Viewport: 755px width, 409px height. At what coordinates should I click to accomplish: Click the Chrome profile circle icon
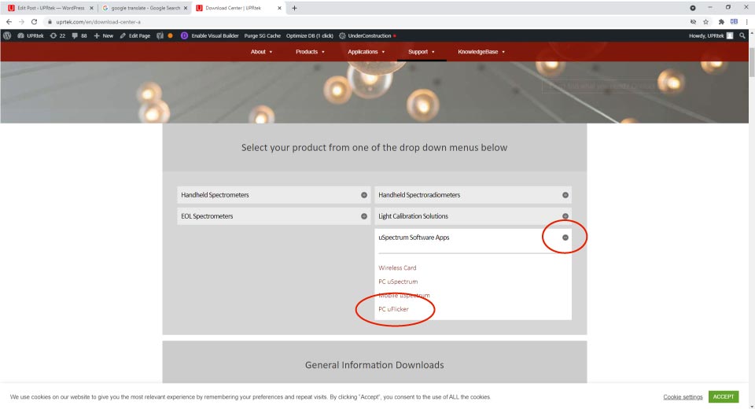click(692, 8)
